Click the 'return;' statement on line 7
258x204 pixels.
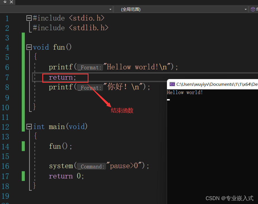pyautogui.click(x=62, y=77)
